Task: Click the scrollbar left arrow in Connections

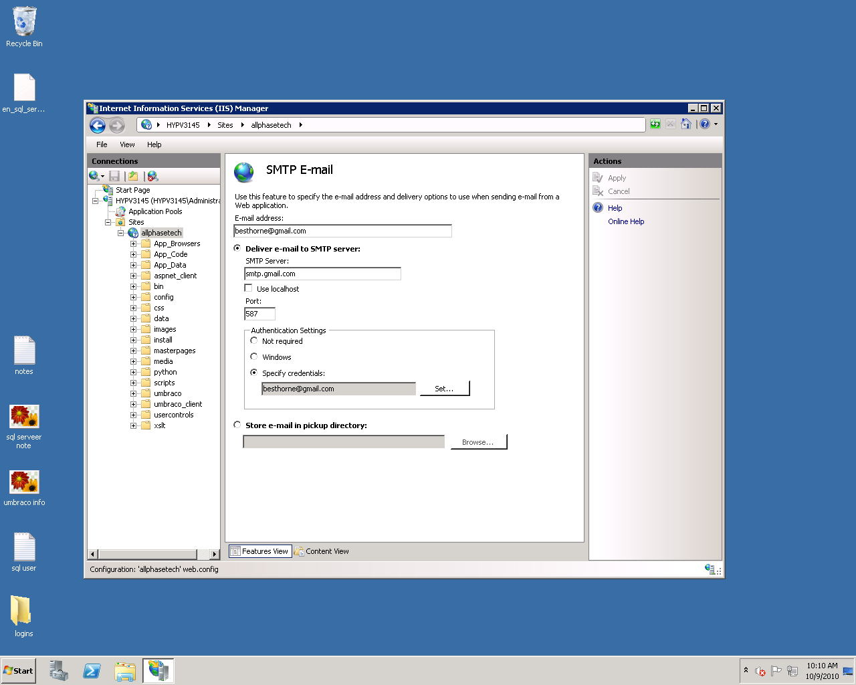Action: tap(93, 554)
